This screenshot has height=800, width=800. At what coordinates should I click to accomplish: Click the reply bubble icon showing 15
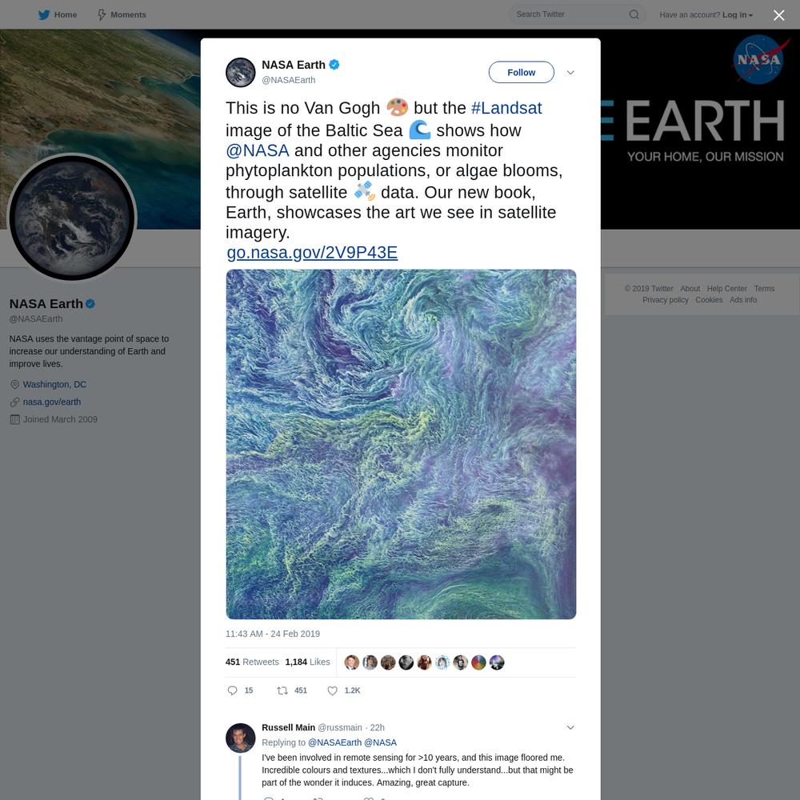coord(232,690)
